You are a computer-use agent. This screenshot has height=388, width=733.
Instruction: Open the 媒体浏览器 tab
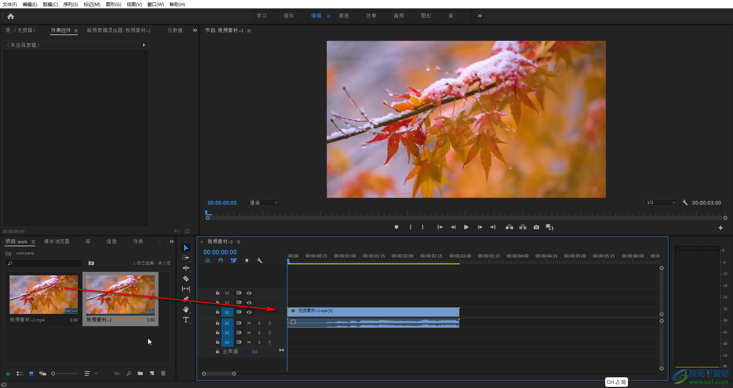click(x=57, y=241)
